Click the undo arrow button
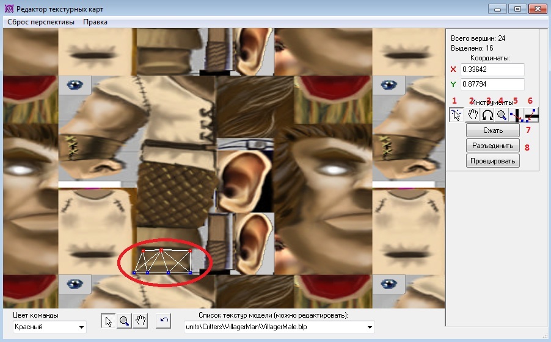 [164, 321]
